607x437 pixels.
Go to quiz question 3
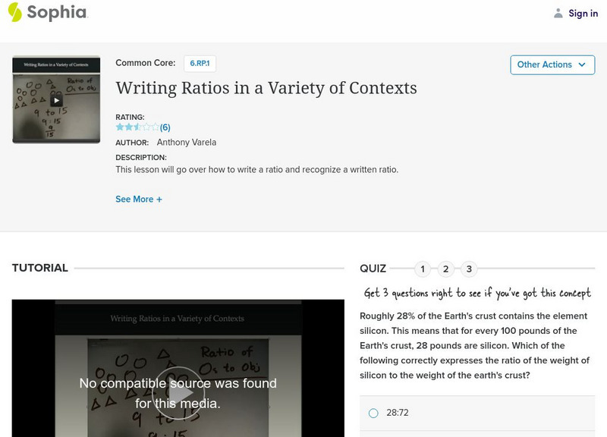469,269
